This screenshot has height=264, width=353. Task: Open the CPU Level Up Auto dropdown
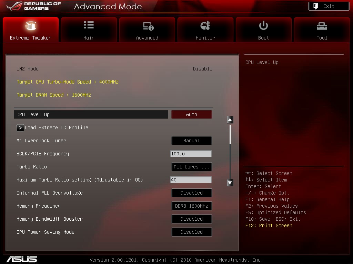(x=192, y=114)
